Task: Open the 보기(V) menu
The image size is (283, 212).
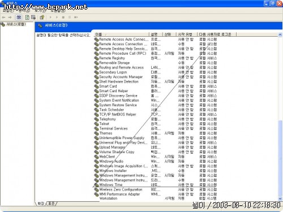Action: click(x=40, y=11)
